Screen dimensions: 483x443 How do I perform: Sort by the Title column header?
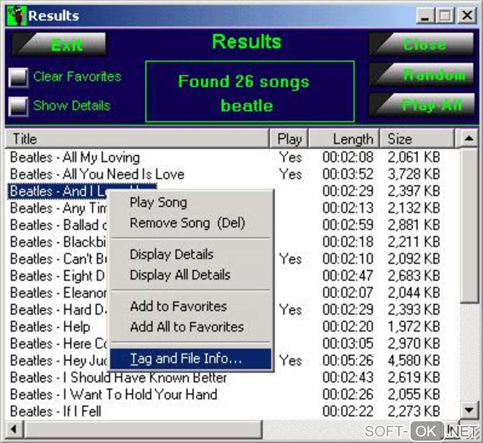click(137, 139)
